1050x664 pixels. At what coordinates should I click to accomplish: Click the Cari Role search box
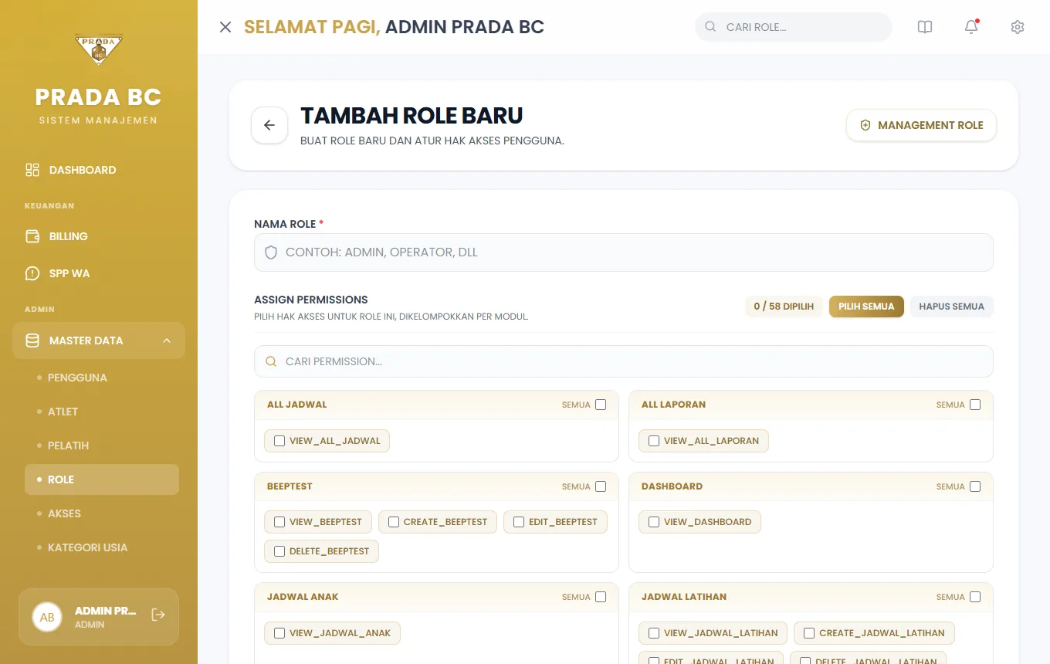pos(794,27)
